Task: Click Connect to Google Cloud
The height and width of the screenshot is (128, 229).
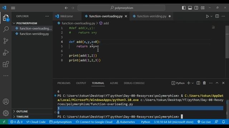Action: (x=94, y=122)
